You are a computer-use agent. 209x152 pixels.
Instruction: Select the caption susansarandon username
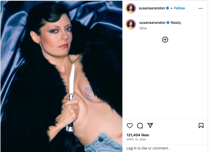tap(152, 23)
